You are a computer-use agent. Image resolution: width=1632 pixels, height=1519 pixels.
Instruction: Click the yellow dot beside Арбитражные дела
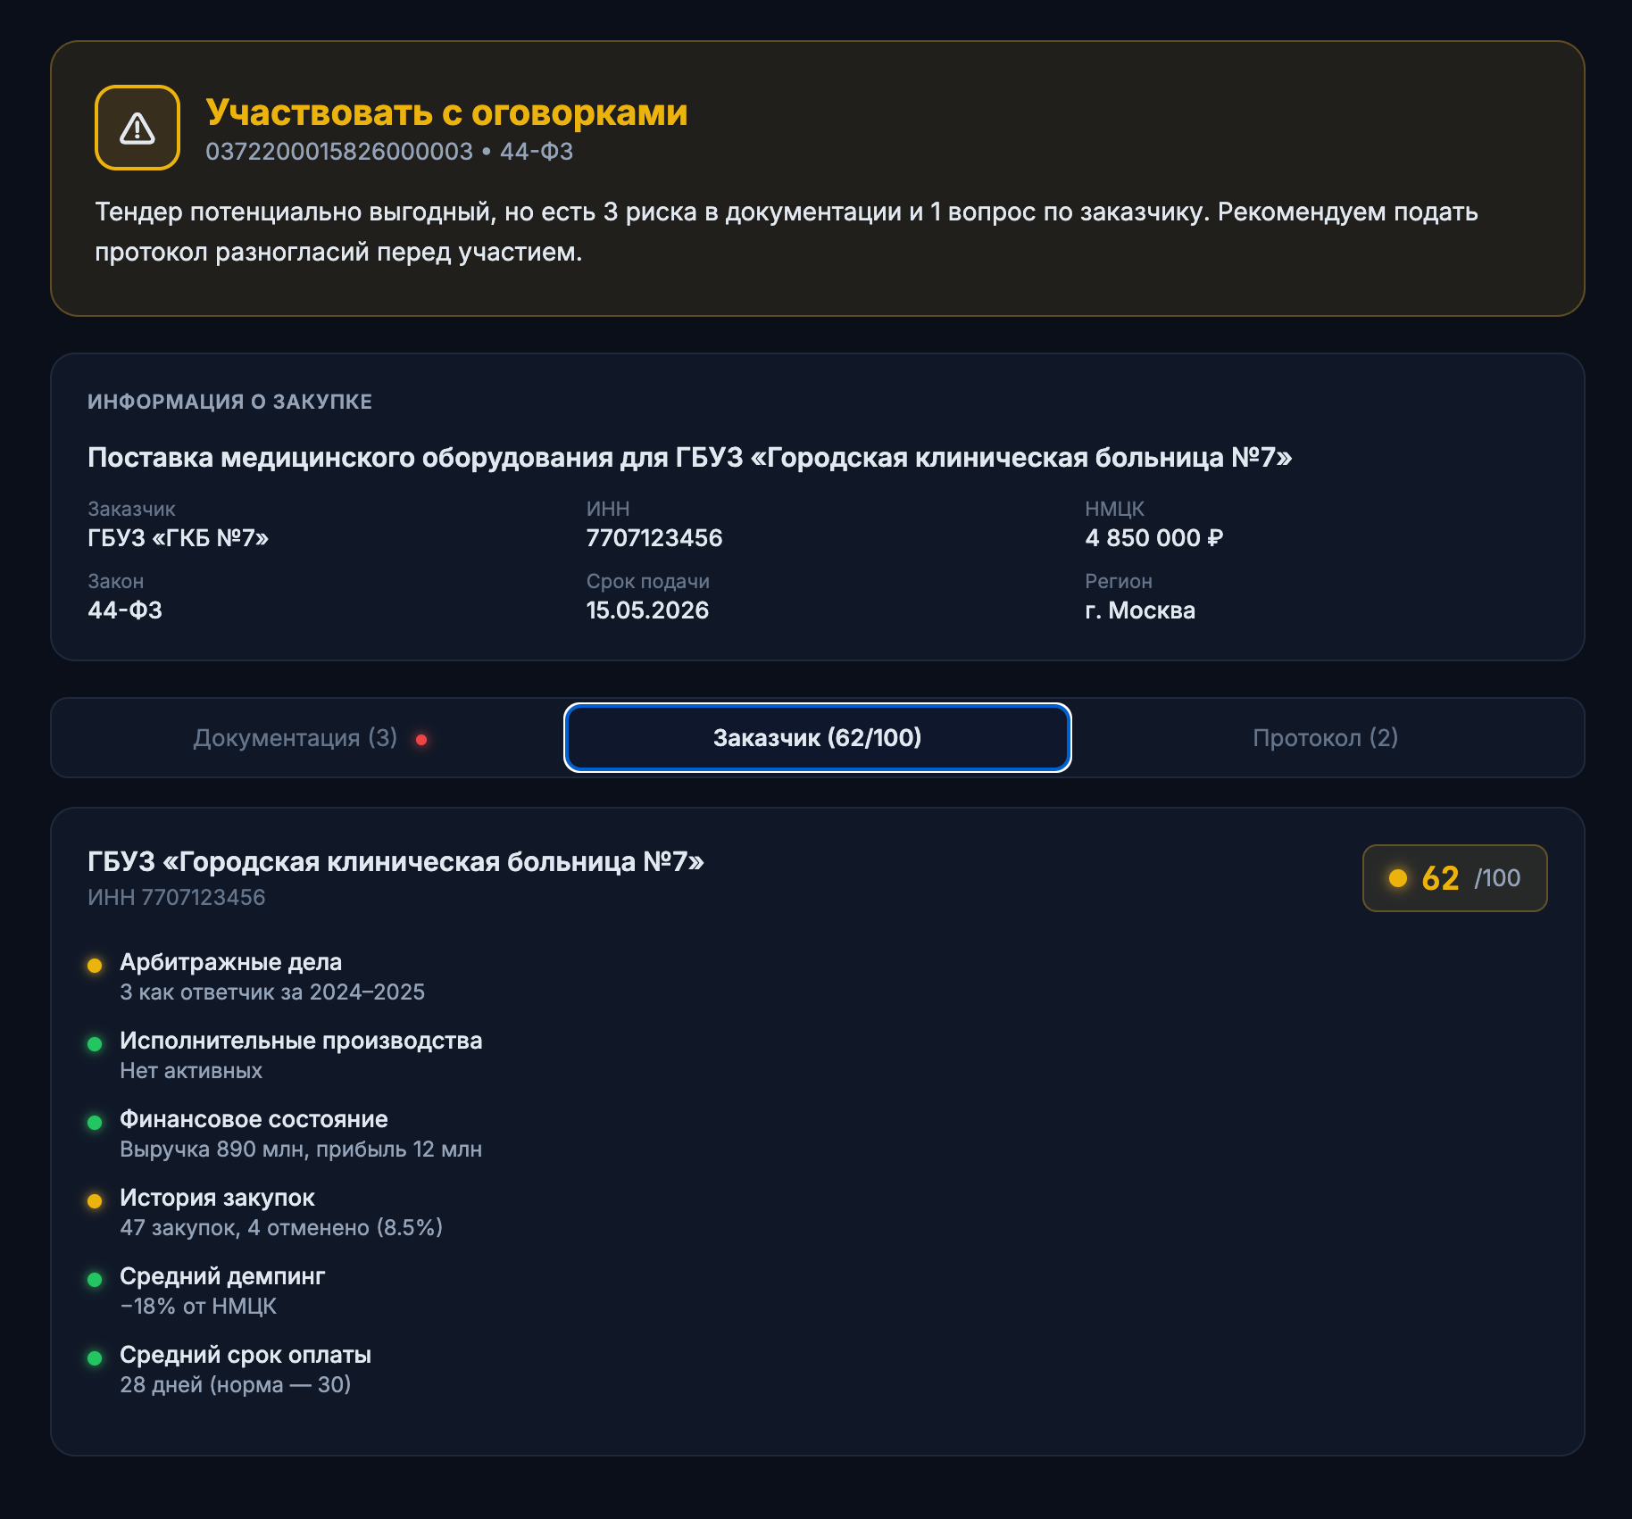(x=95, y=965)
